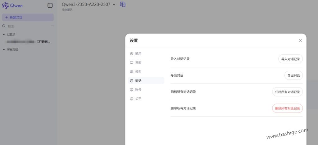Screen dimensions: 318x145
Task: Click the chat bubble icon next to 对话
Action: 131,81
